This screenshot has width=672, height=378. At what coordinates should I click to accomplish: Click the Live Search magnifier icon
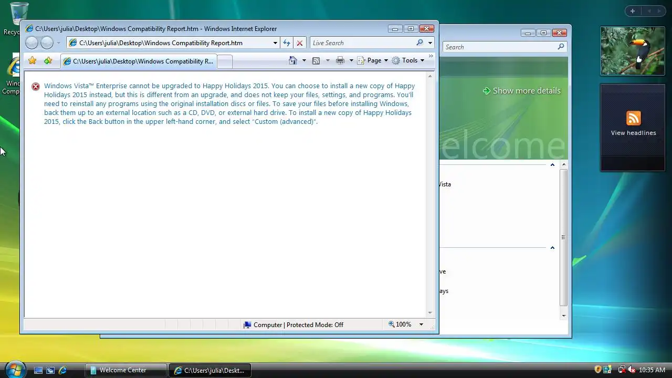(419, 43)
